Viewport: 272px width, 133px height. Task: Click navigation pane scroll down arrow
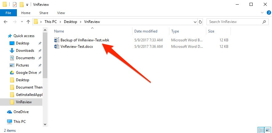coord(45,124)
